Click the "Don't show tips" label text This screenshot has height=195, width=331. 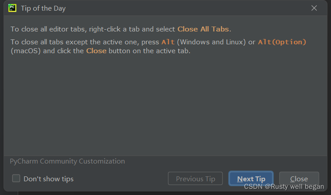(48, 179)
